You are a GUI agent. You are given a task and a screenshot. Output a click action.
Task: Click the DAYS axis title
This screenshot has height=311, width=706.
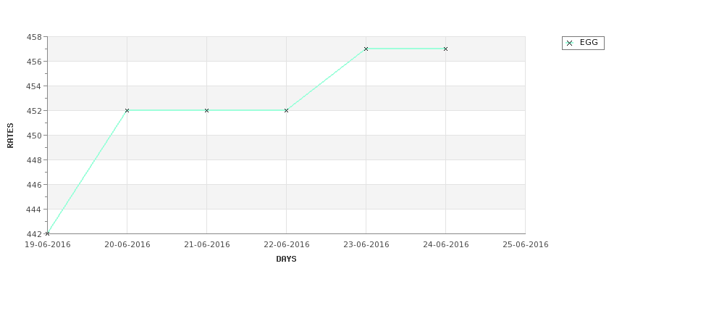pyautogui.click(x=286, y=260)
